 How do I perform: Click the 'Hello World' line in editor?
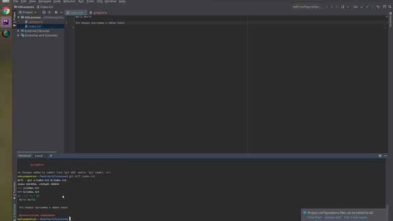coord(84,17)
